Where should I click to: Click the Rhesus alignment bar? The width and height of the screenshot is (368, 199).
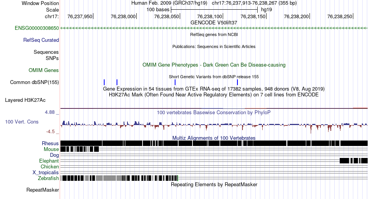click(x=214, y=143)
